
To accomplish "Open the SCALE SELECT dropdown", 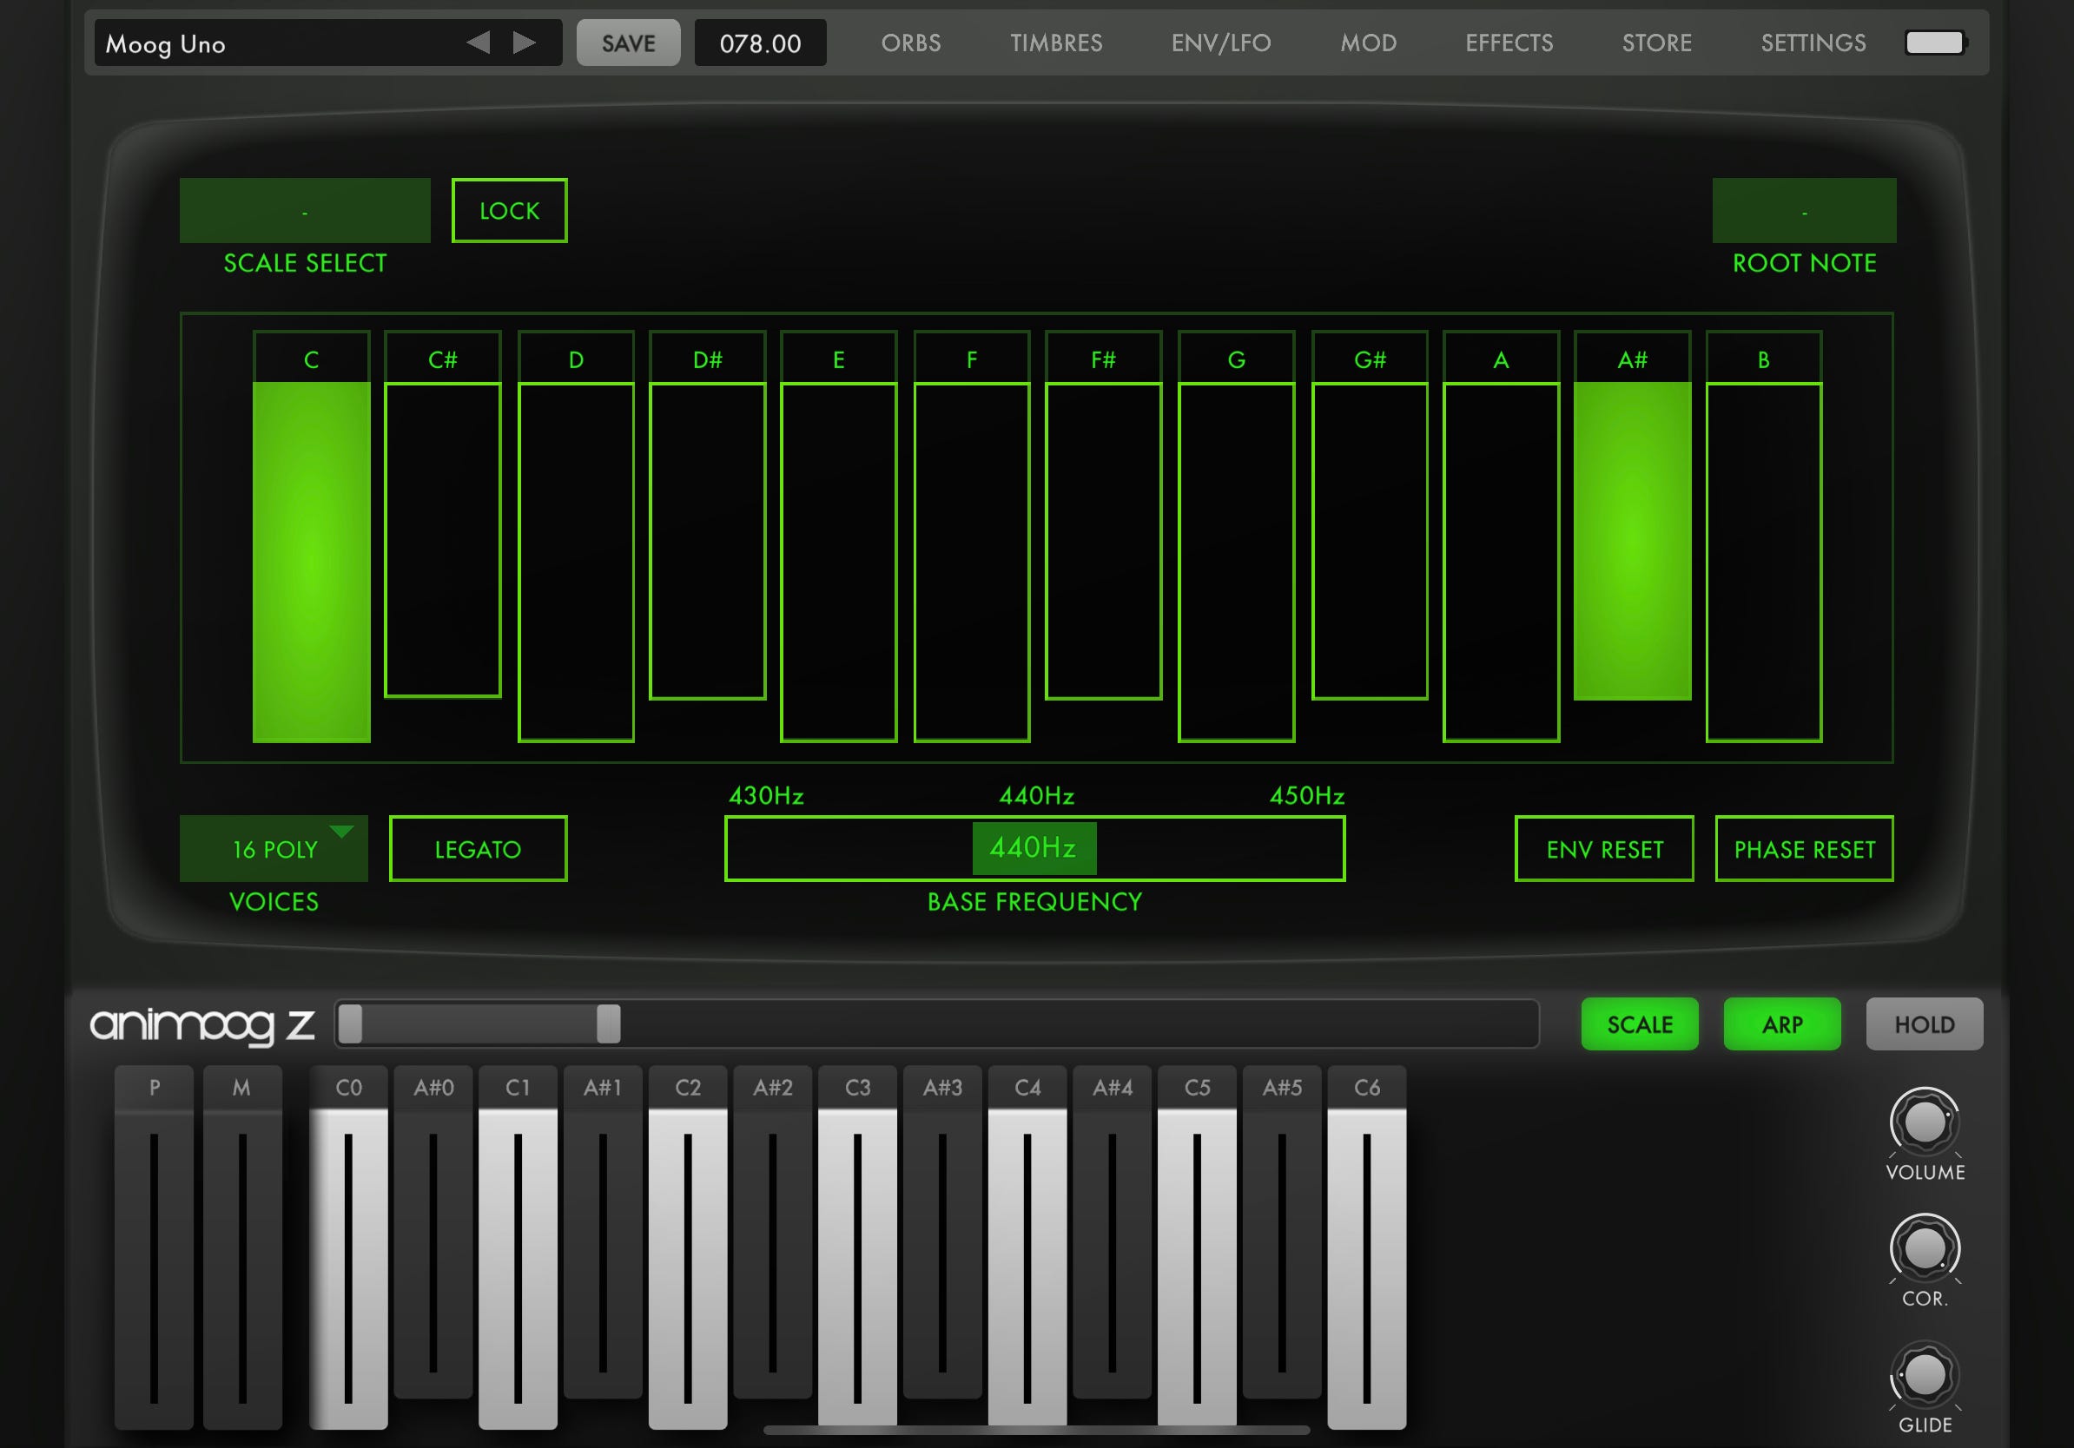I will (x=305, y=210).
